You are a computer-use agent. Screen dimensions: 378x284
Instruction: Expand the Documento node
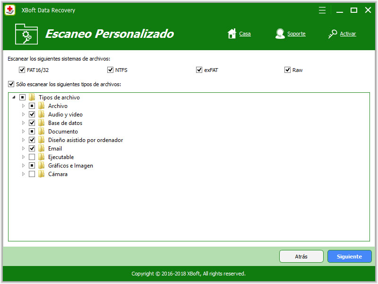pos(23,132)
